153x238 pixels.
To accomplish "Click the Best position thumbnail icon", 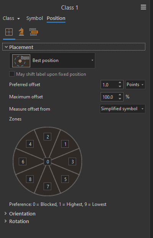I will [x=21, y=61].
